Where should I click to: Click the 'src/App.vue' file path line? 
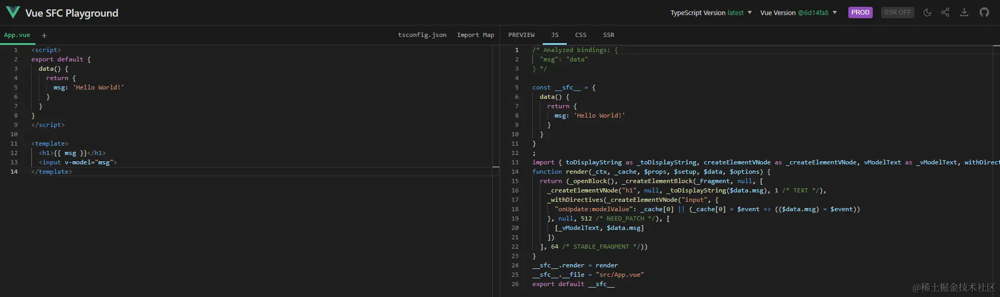tap(588, 275)
